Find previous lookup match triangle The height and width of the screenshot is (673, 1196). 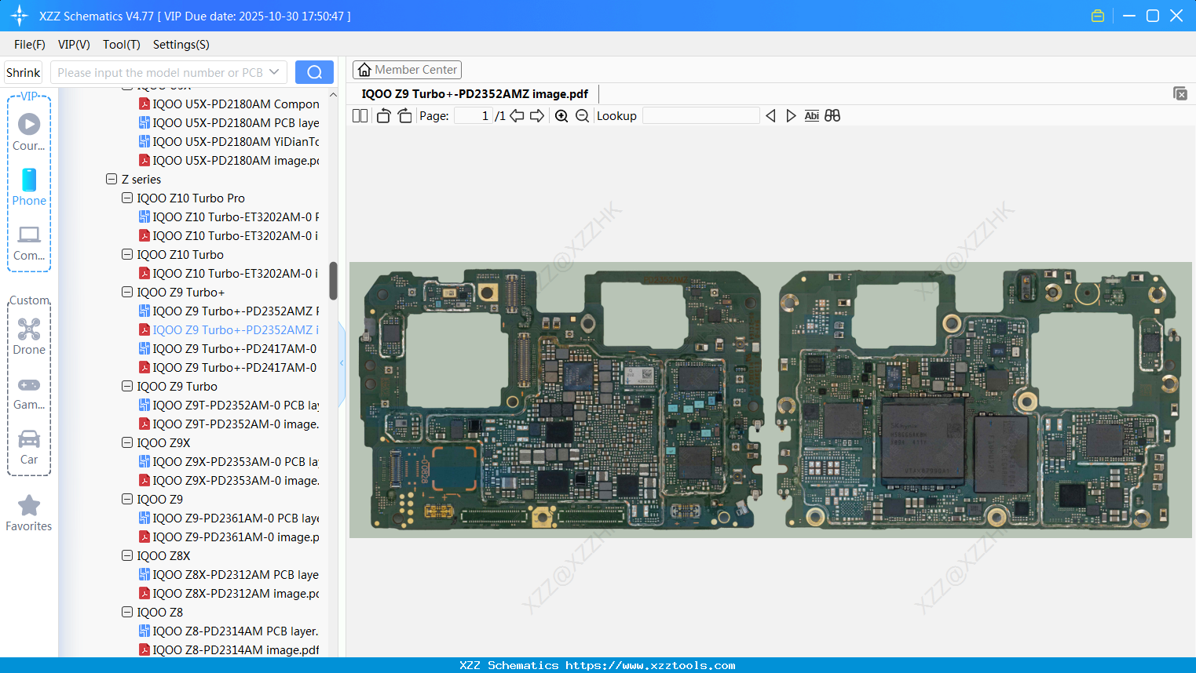(770, 116)
